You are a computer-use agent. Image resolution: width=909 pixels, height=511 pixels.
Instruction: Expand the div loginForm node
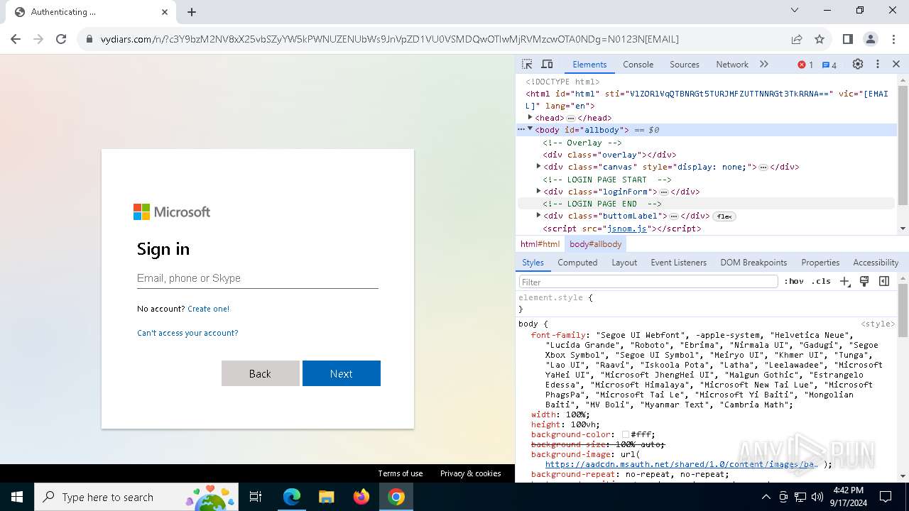(538, 191)
